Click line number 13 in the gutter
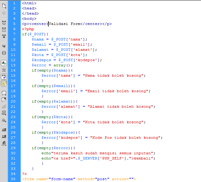 click(13, 65)
